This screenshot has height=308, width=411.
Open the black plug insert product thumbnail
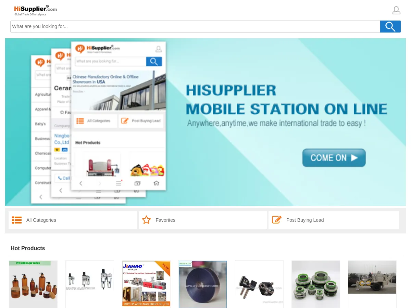[259, 284]
